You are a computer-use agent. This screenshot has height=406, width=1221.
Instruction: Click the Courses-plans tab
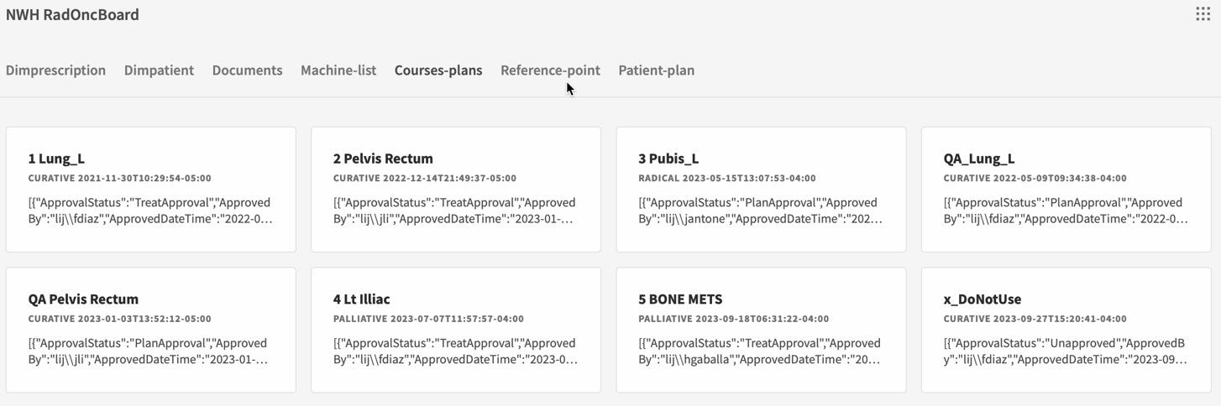tap(438, 70)
